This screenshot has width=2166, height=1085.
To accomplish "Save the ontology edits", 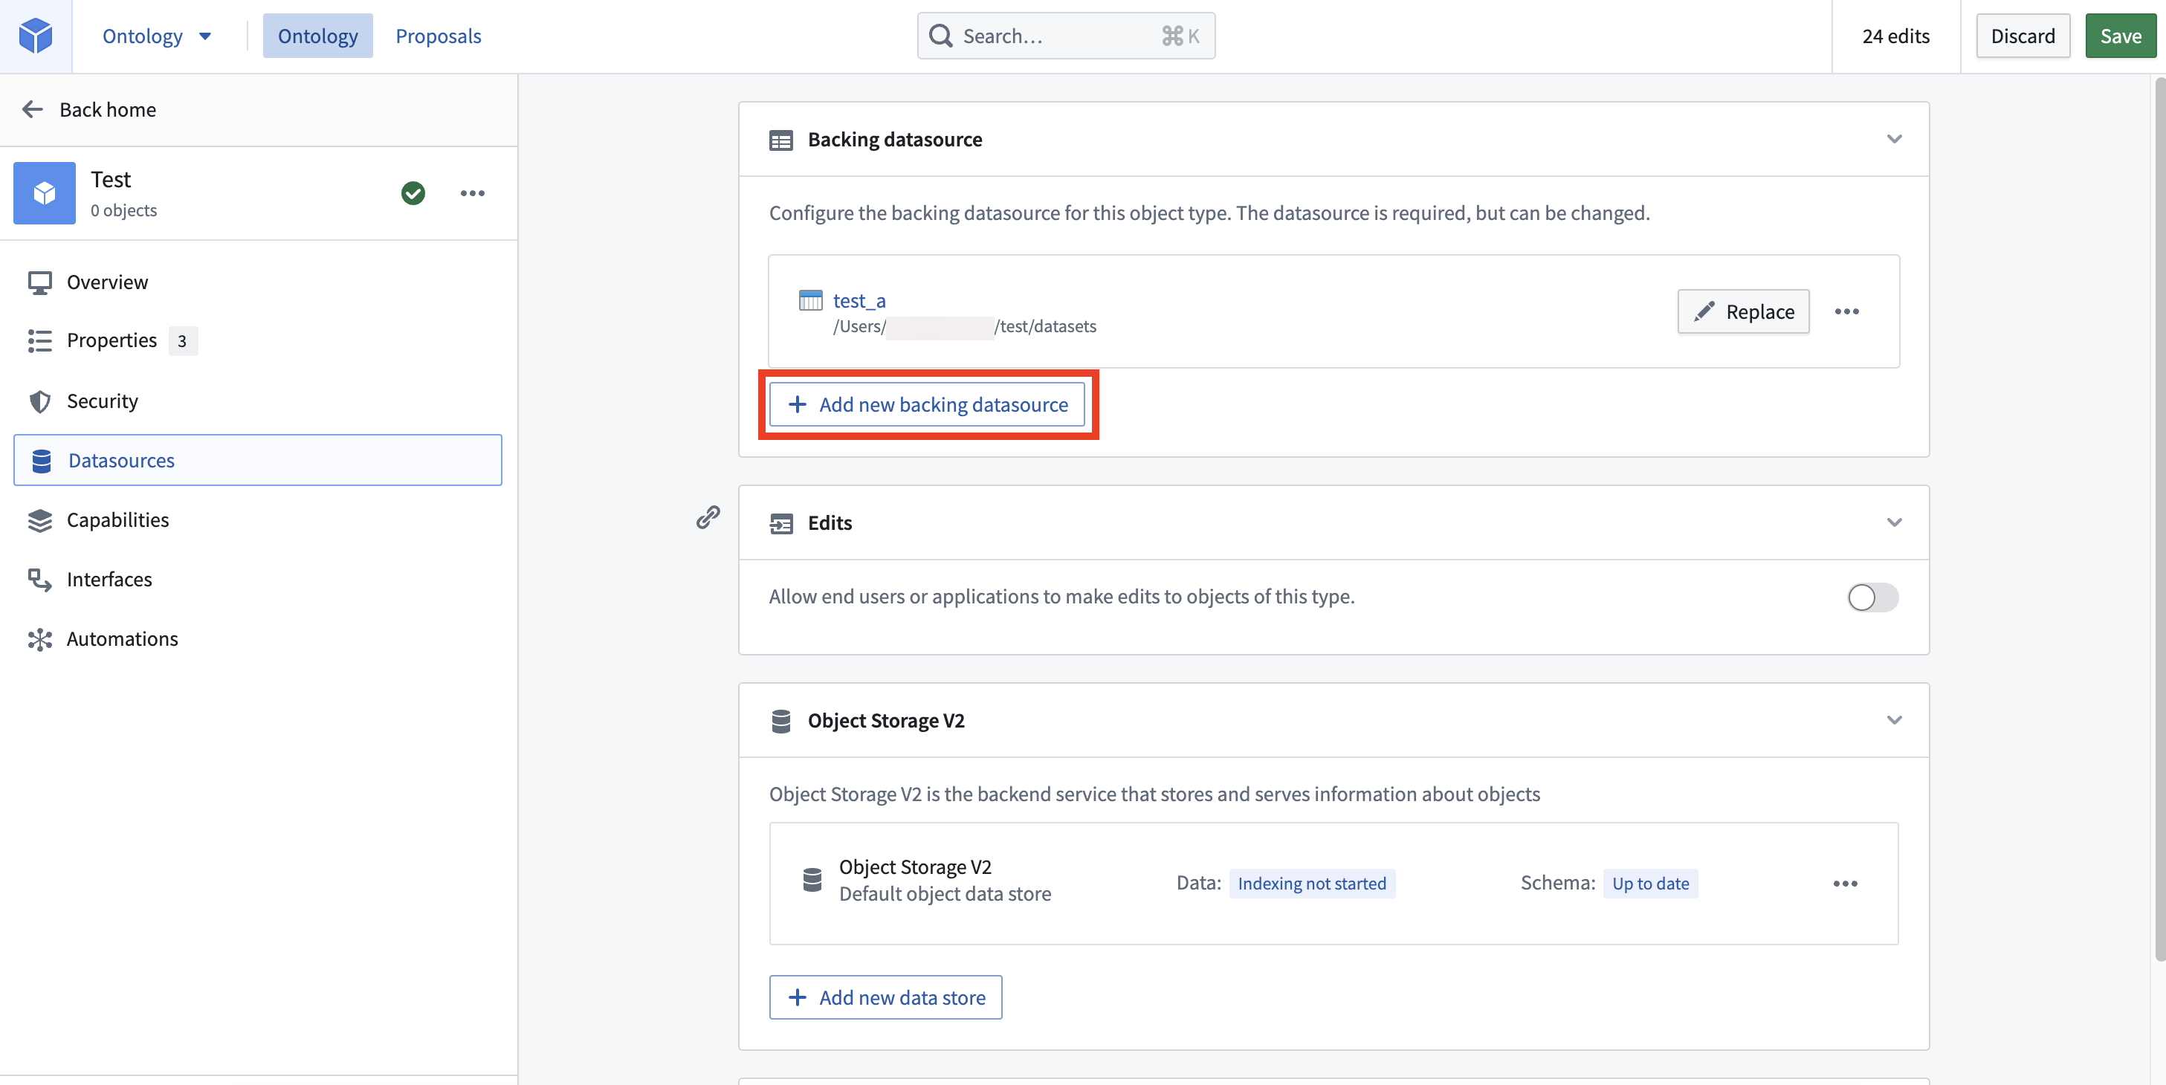I will click(x=2120, y=36).
